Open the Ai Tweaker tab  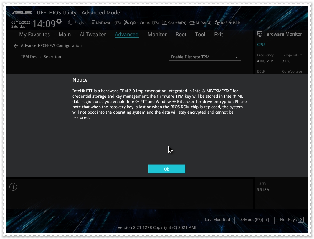(93, 35)
